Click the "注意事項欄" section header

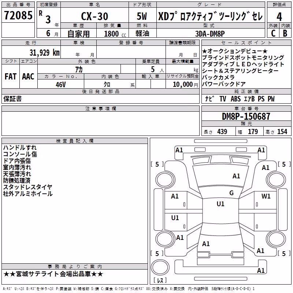pyautogui.click(x=101, y=108)
